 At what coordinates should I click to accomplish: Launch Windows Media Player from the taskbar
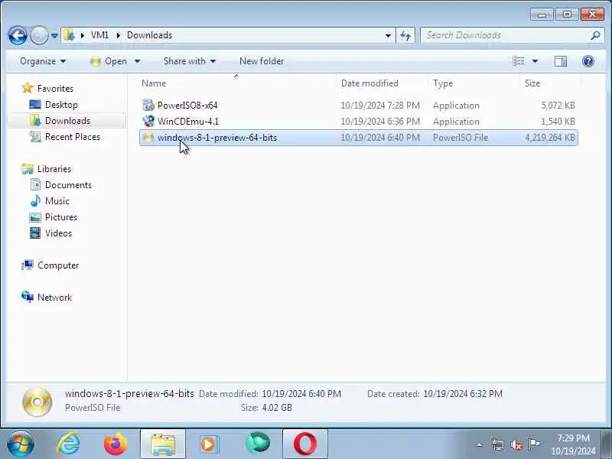tap(210, 444)
